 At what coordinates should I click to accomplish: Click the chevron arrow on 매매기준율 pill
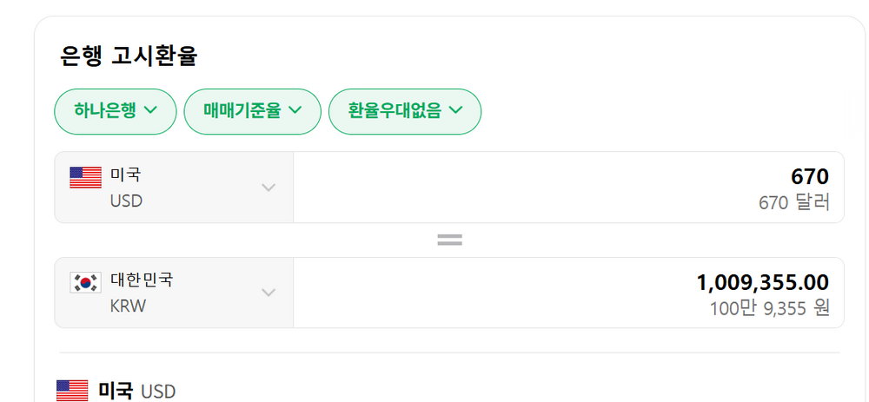click(294, 110)
